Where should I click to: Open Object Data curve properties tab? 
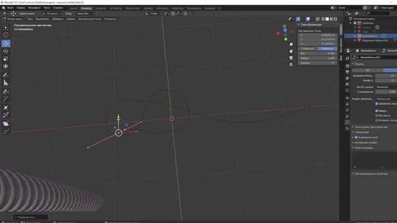(347, 122)
